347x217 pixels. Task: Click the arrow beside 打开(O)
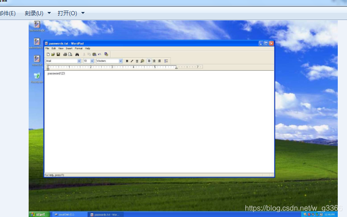point(83,13)
